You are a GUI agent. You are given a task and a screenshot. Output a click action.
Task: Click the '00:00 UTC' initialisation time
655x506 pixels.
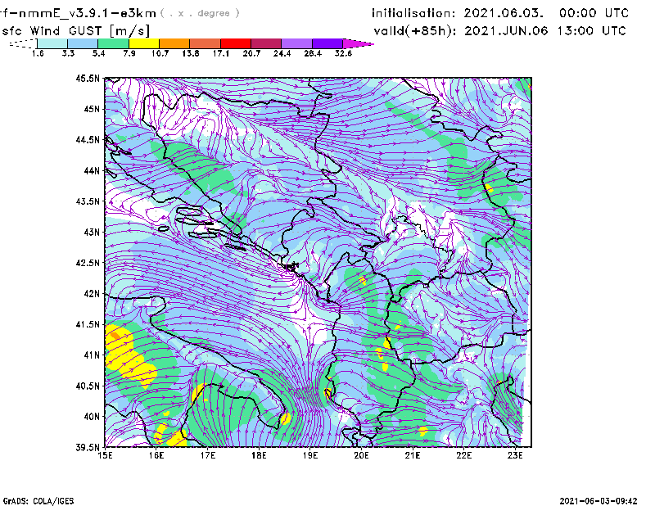pyautogui.click(x=594, y=13)
